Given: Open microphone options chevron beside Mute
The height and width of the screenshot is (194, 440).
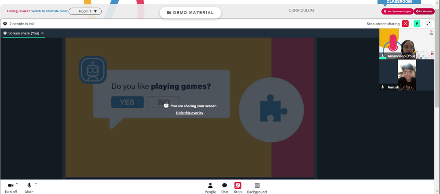Looking at the screenshot, I should click(x=36, y=184).
